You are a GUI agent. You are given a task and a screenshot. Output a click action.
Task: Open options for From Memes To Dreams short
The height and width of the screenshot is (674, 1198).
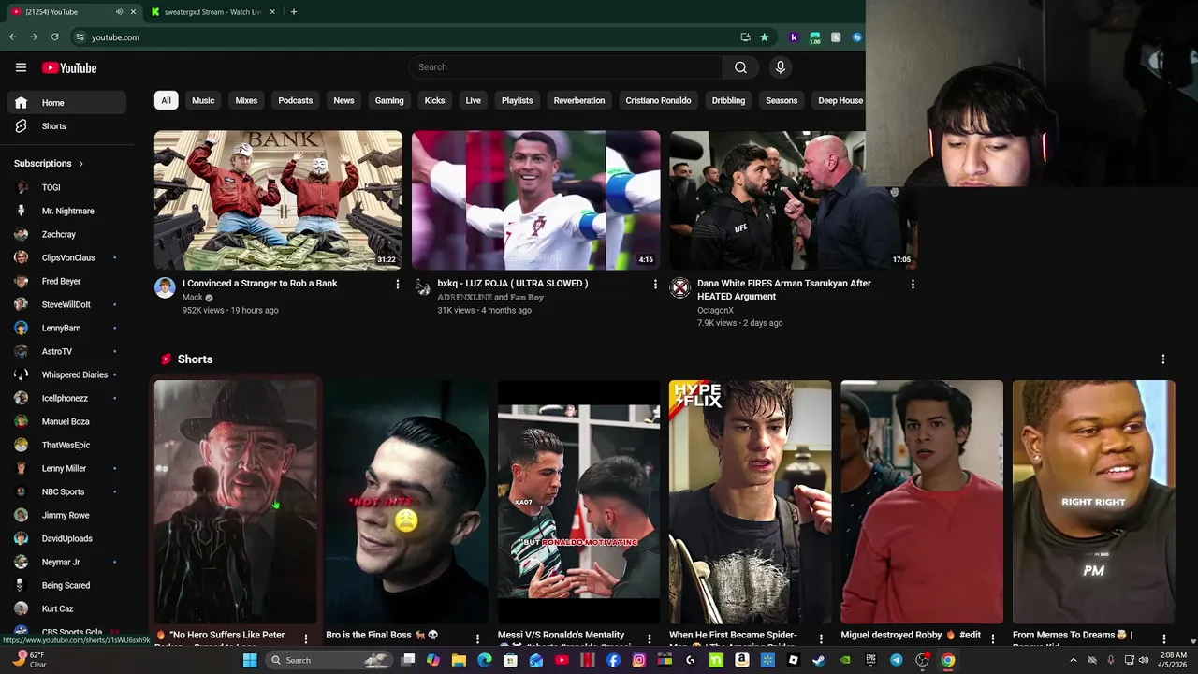1164,639
